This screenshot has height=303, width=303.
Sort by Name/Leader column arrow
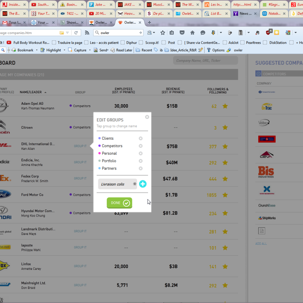coord(45,92)
